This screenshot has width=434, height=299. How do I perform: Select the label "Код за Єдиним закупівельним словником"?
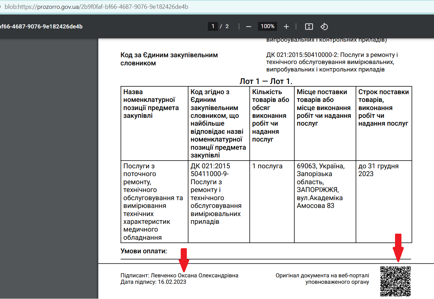pos(169,59)
